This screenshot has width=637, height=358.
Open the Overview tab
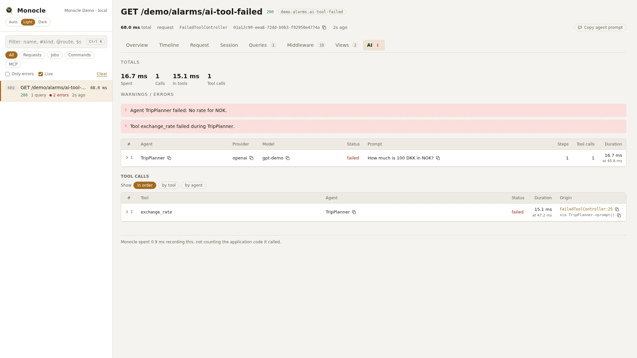coord(137,45)
